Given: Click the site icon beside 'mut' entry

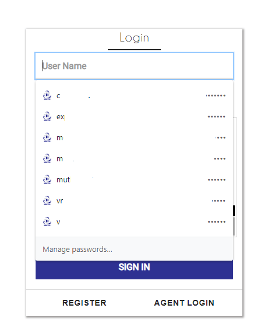Looking at the screenshot, I should [x=47, y=179].
